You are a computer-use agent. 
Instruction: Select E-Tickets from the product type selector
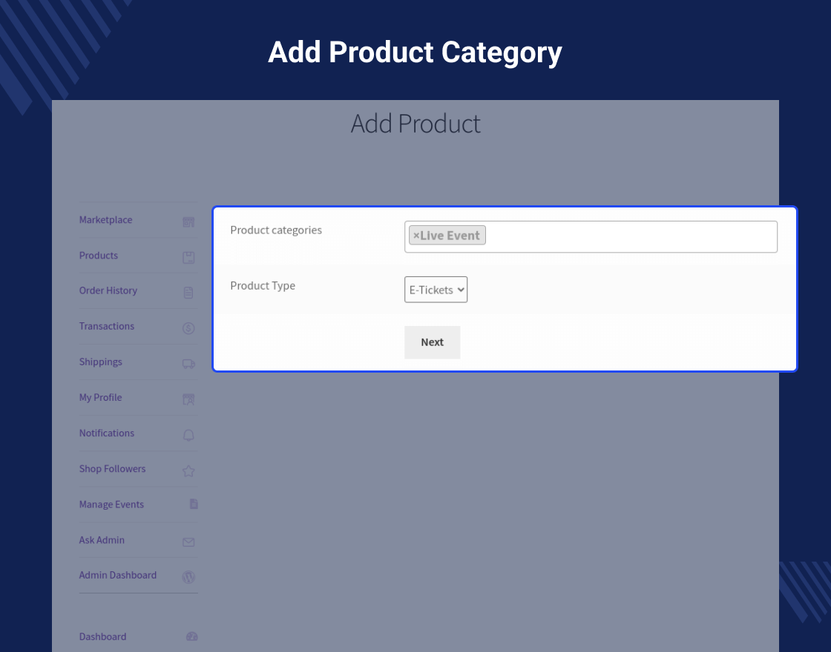436,290
